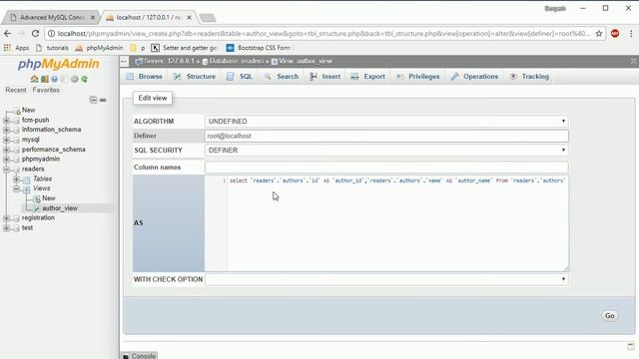Expand the registration database node
Image resolution: width=639 pixels, height=359 pixels.
[6, 218]
